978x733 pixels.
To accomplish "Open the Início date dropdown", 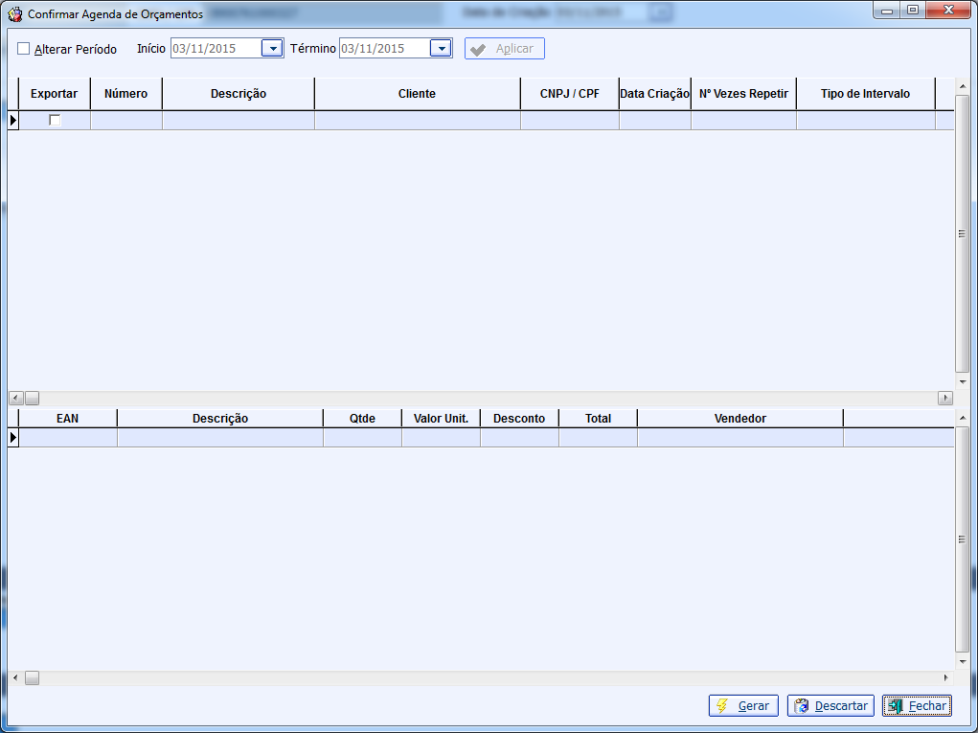I will click(x=272, y=49).
